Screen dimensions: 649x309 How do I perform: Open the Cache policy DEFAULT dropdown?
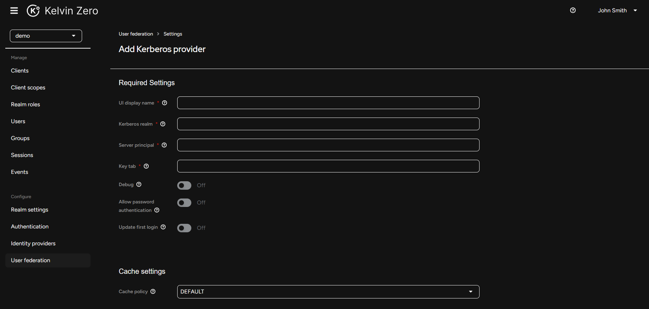click(x=328, y=292)
